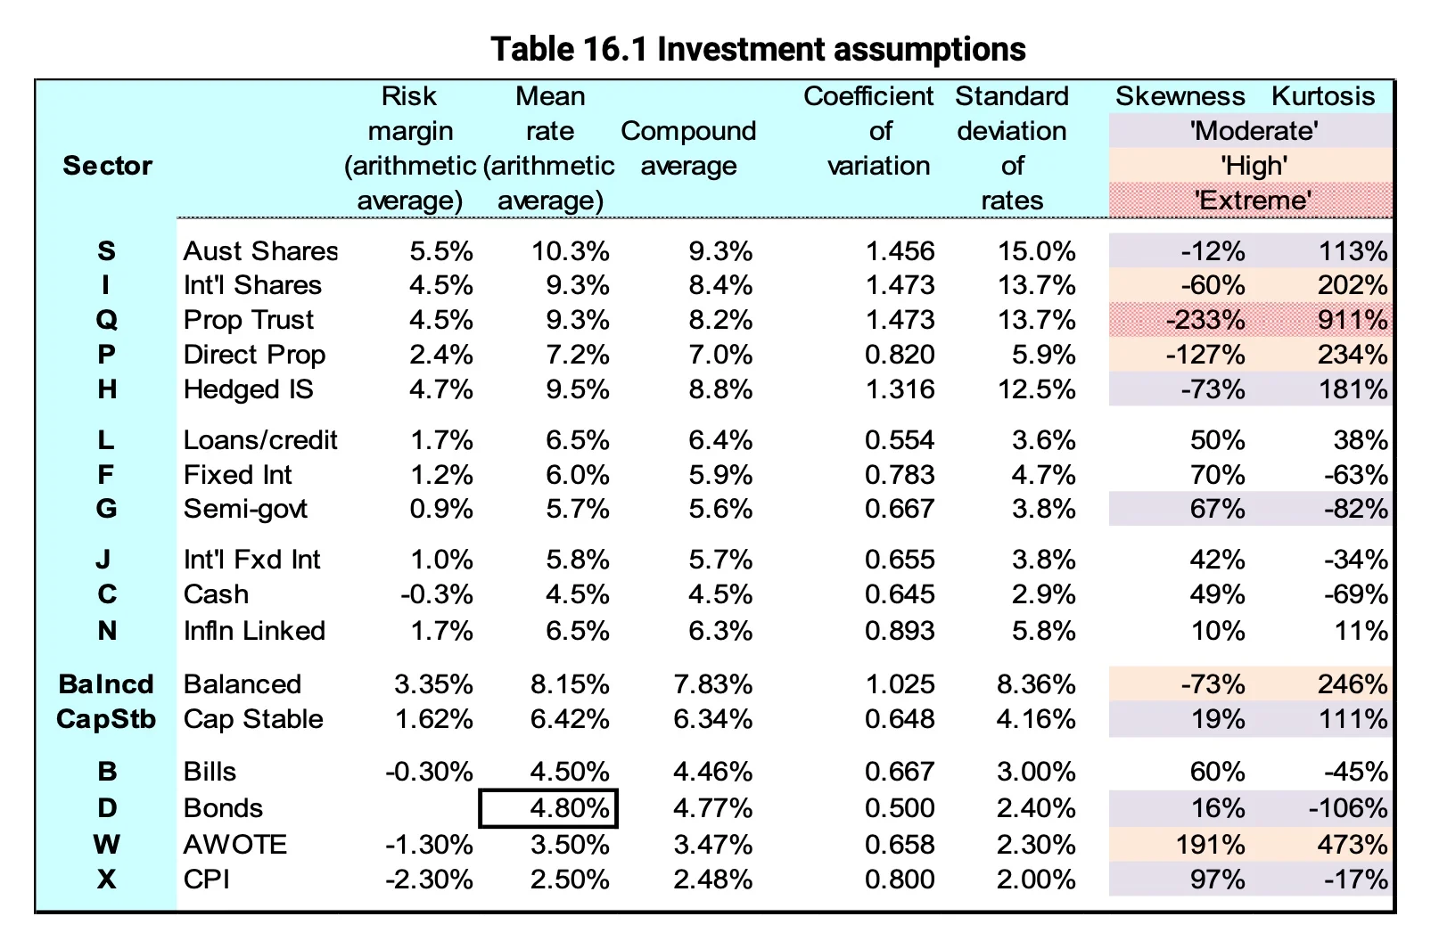Click the 'High' orange legend swatch
This screenshot has height=941, width=1439.
pos(1252,166)
